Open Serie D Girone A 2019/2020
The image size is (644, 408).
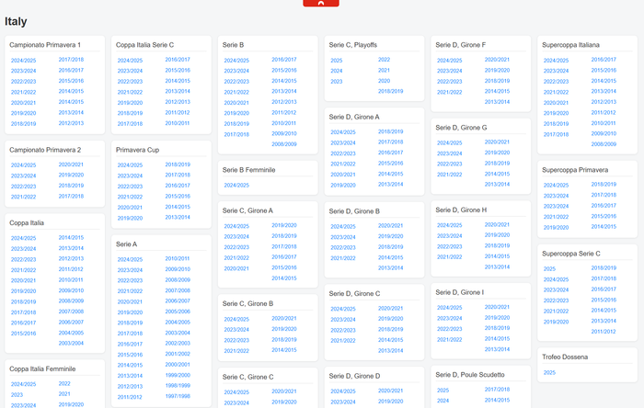[x=343, y=186]
